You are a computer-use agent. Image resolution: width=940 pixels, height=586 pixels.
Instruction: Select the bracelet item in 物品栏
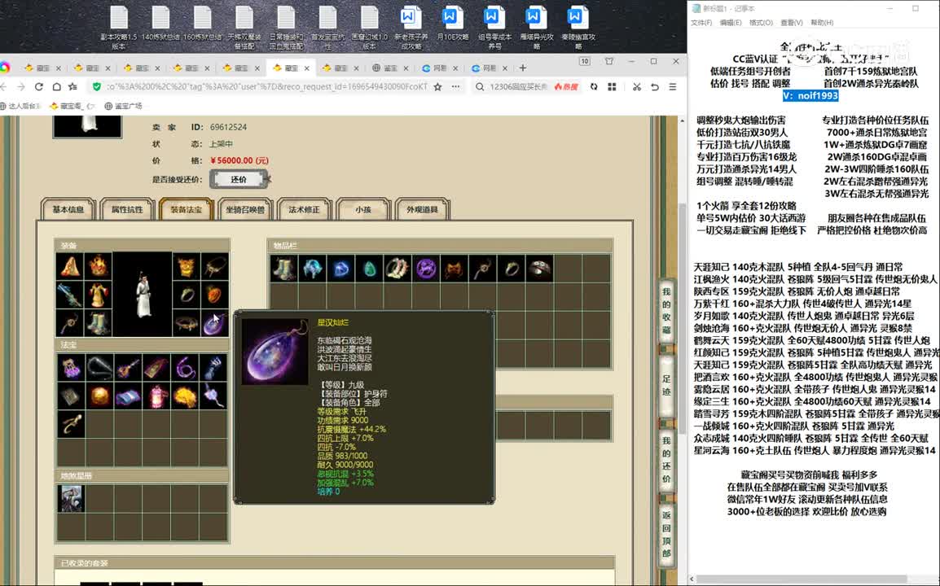tap(398, 269)
